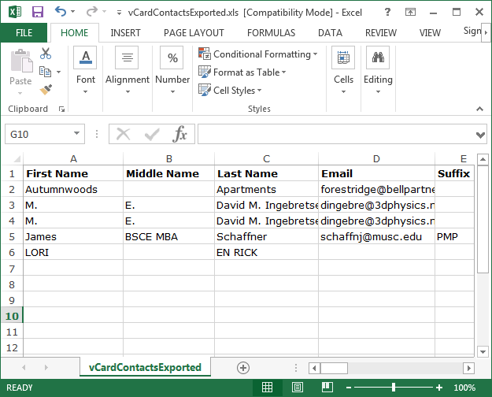Image resolution: width=492 pixels, height=397 pixels.
Task: Open Format as Table gallery
Action: 242,72
